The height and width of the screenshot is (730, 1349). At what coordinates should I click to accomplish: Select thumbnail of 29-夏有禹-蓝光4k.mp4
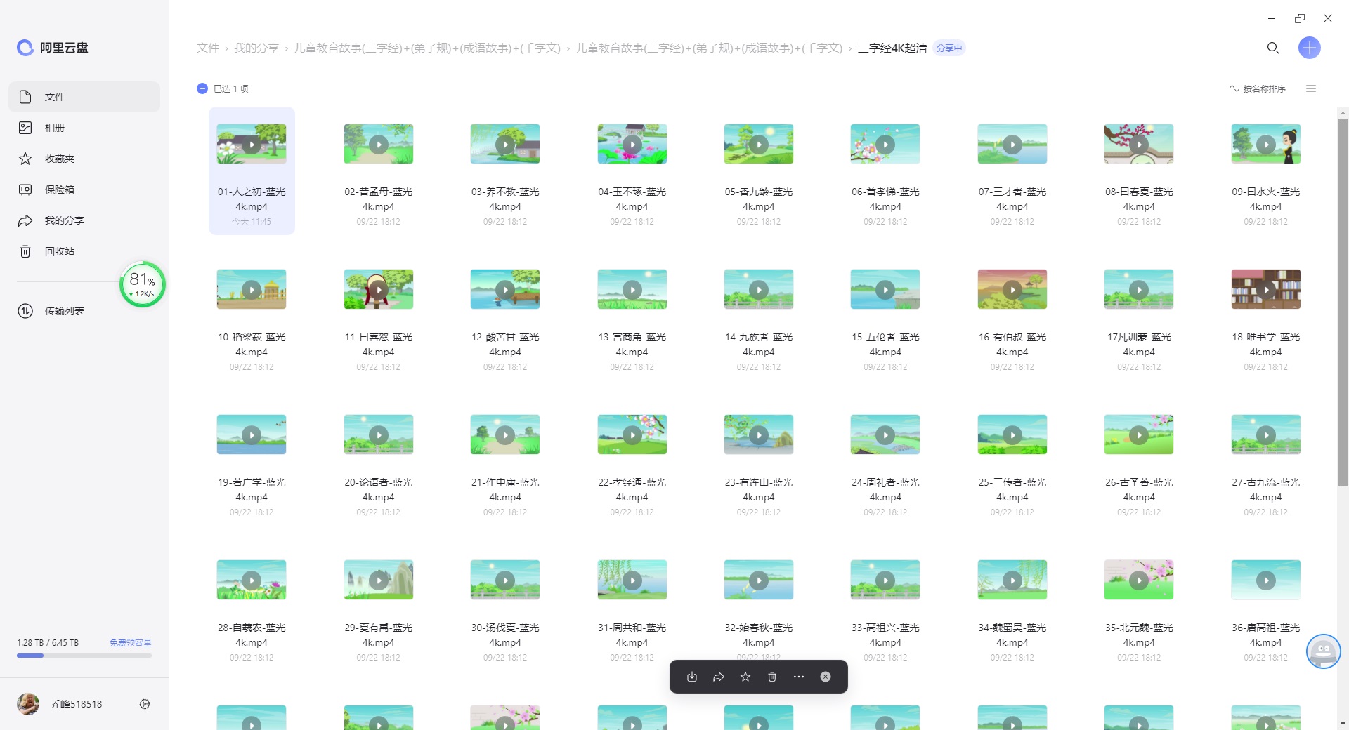click(x=379, y=580)
